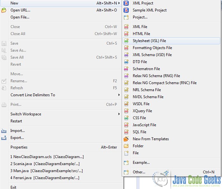Click the Other... wizard icon
This screenshot has height=189, width=222.
tap(126, 172)
